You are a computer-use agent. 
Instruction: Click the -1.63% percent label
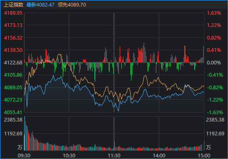(215, 113)
